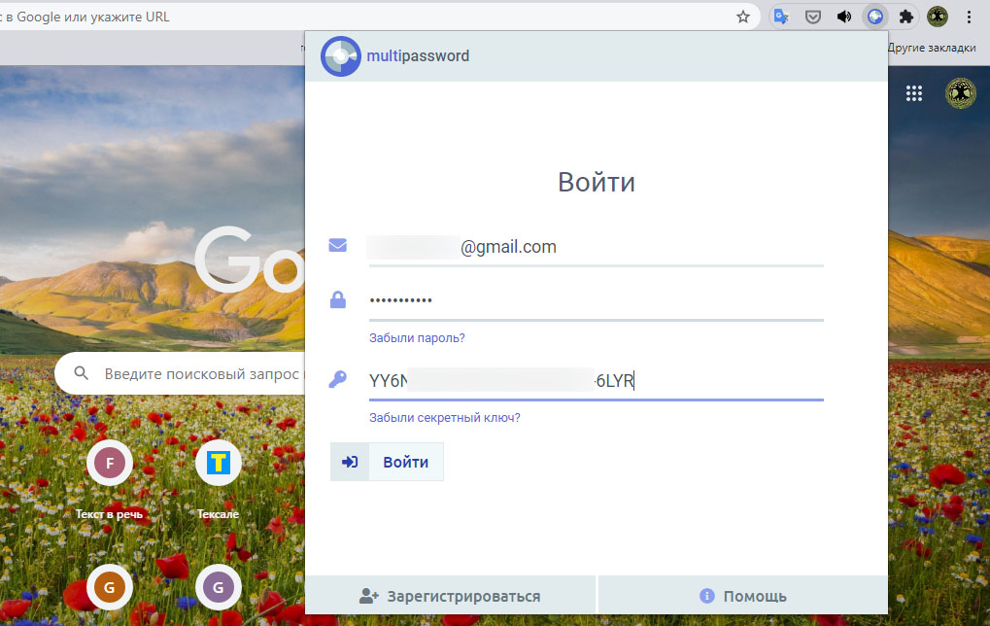This screenshot has height=626, width=990.
Task: Click the search magnifier on Google page
Action: pos(82,372)
